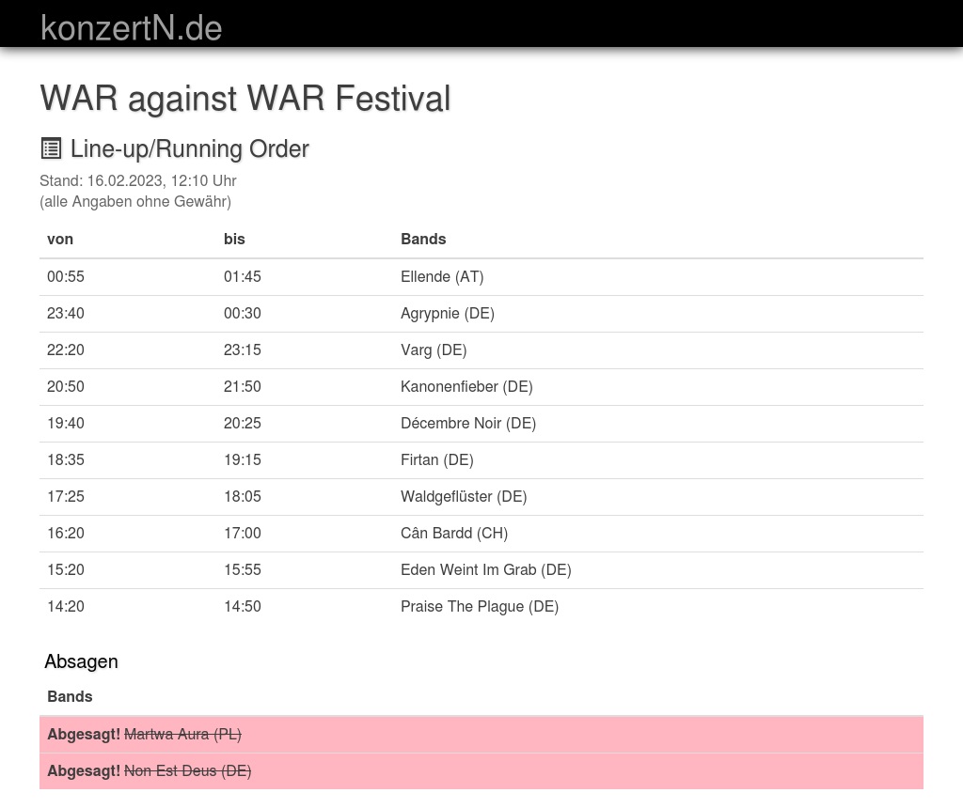Click Décembre Noir (DE) in the lineup

coord(467,423)
